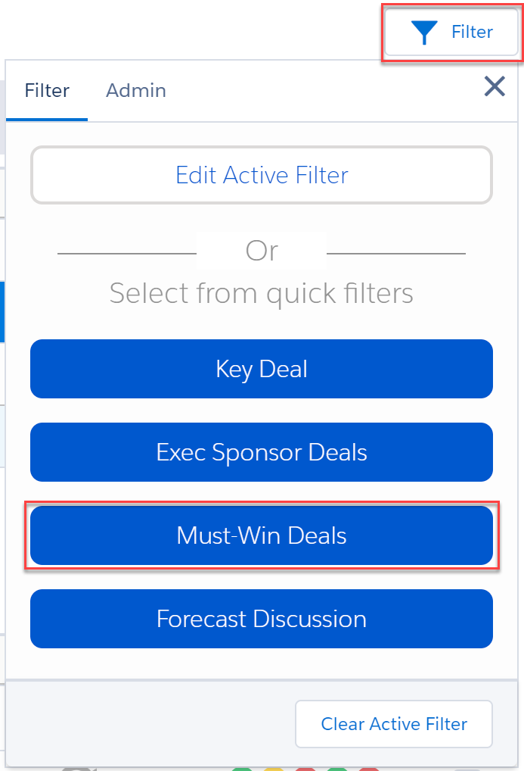The height and width of the screenshot is (771, 524).
Task: Close the filter panel with the X icon
Action: click(x=495, y=86)
